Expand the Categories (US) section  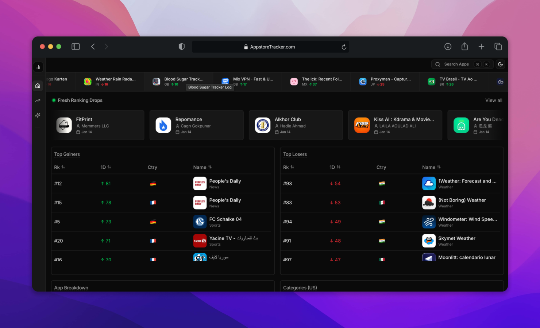[300, 288]
